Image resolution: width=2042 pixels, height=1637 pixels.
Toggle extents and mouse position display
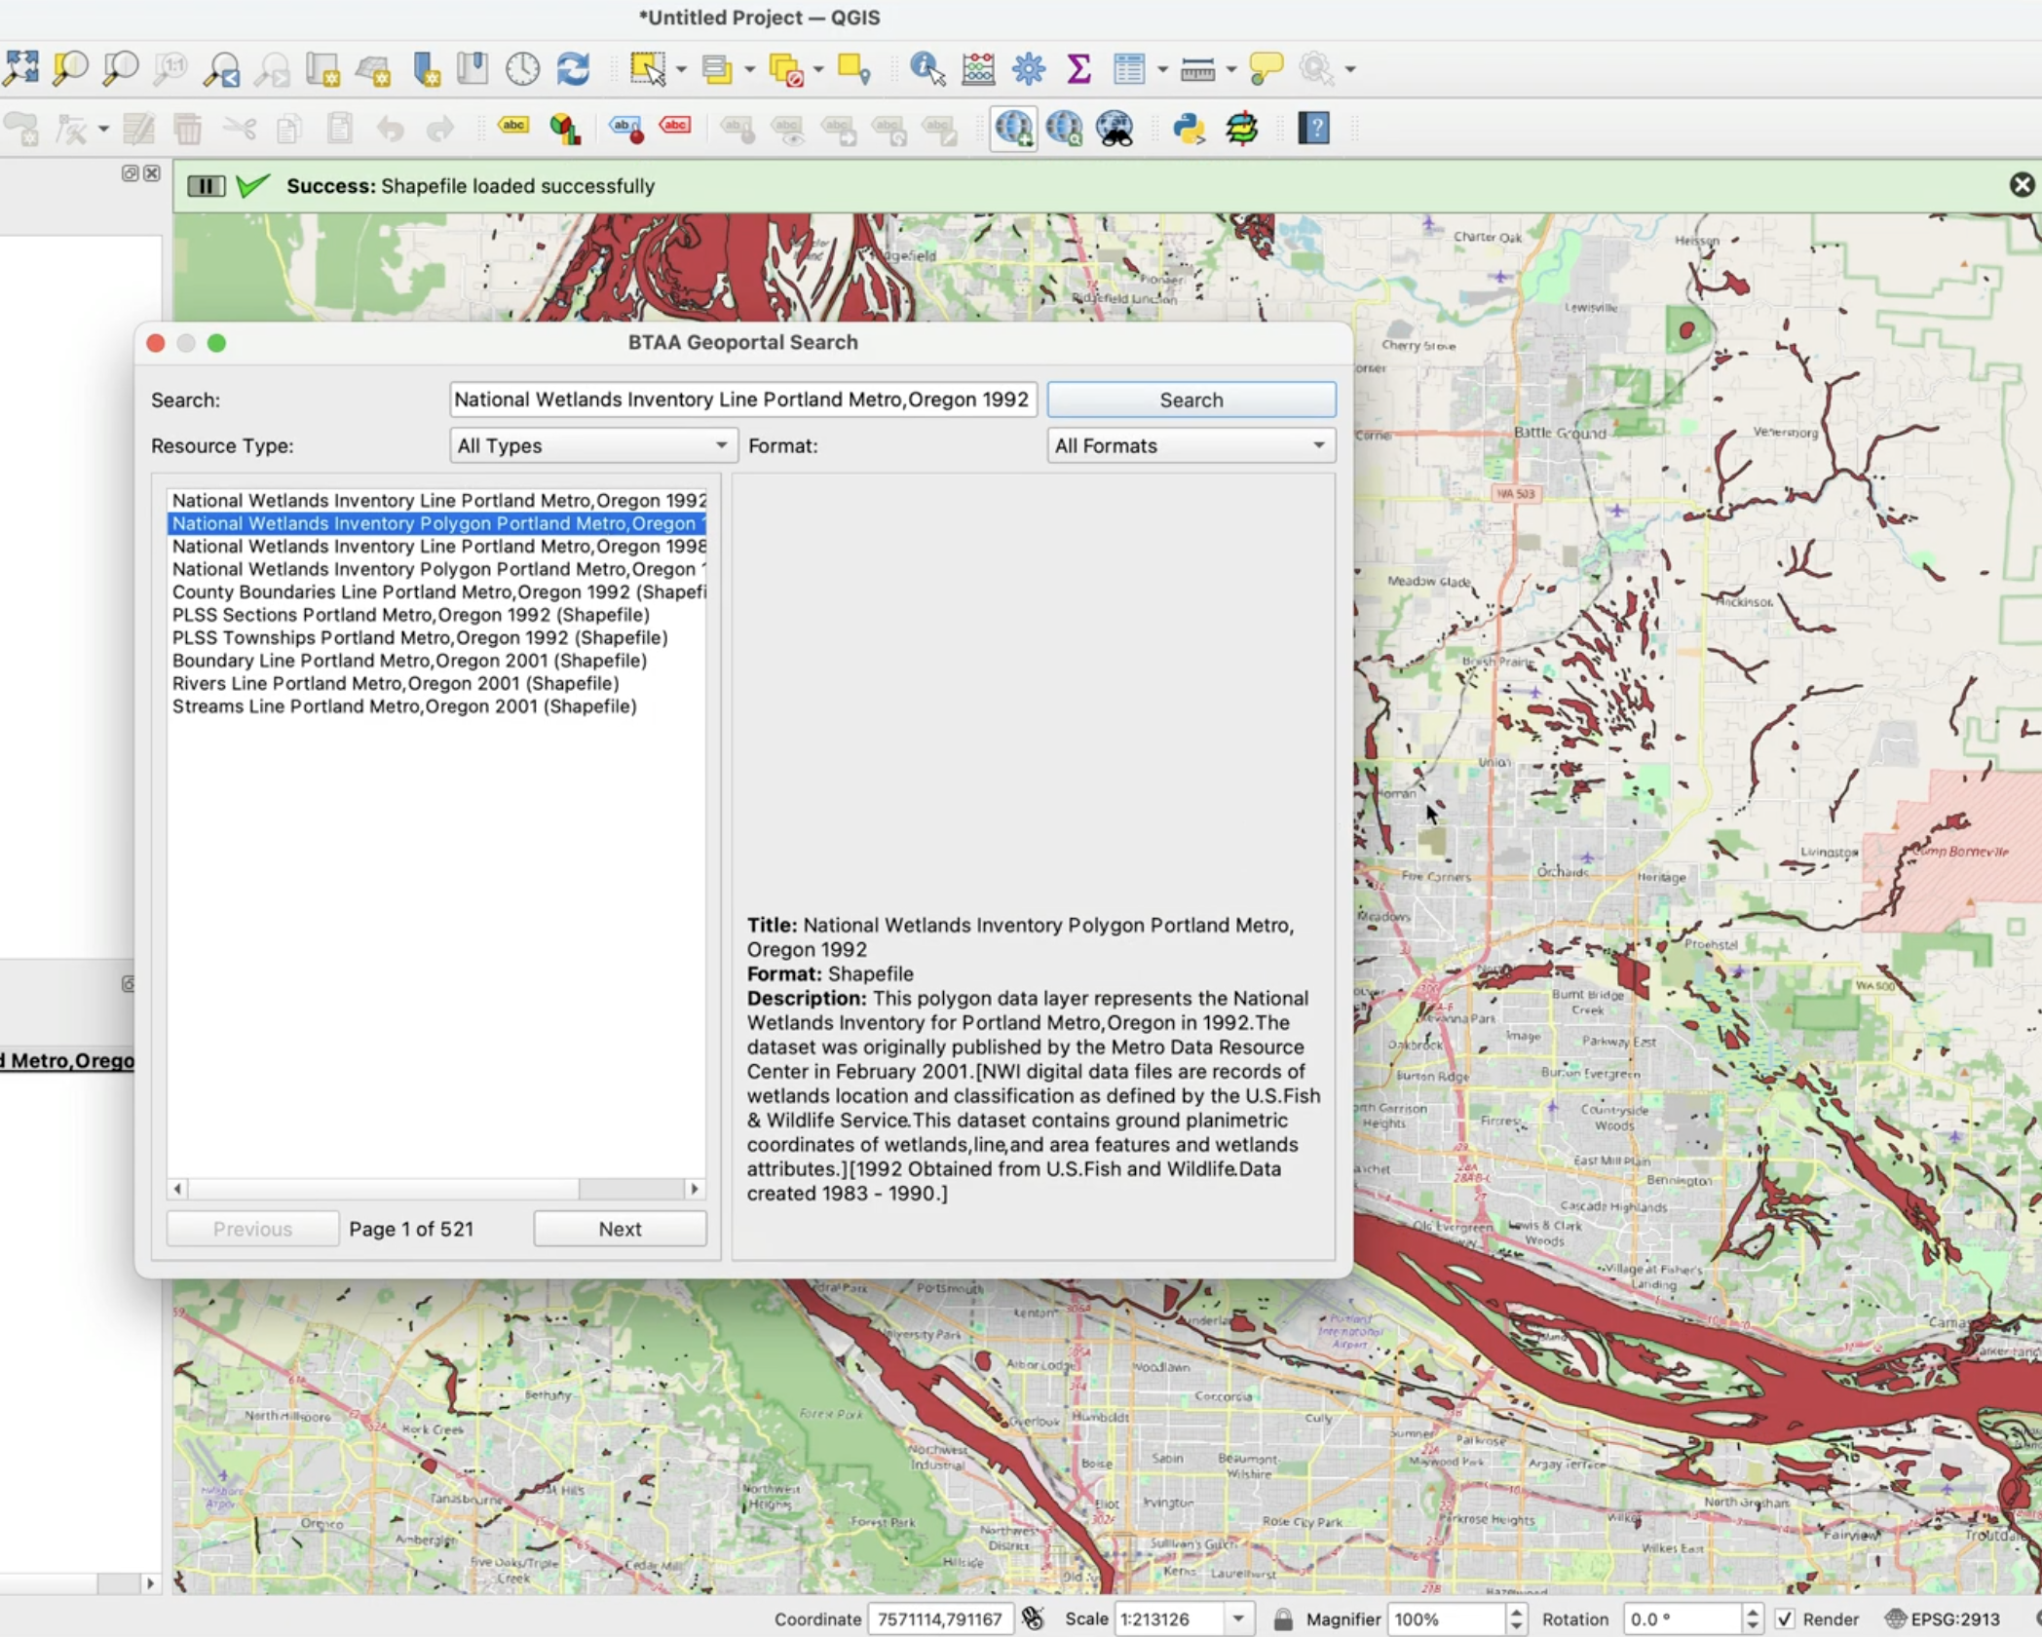click(x=1033, y=1618)
